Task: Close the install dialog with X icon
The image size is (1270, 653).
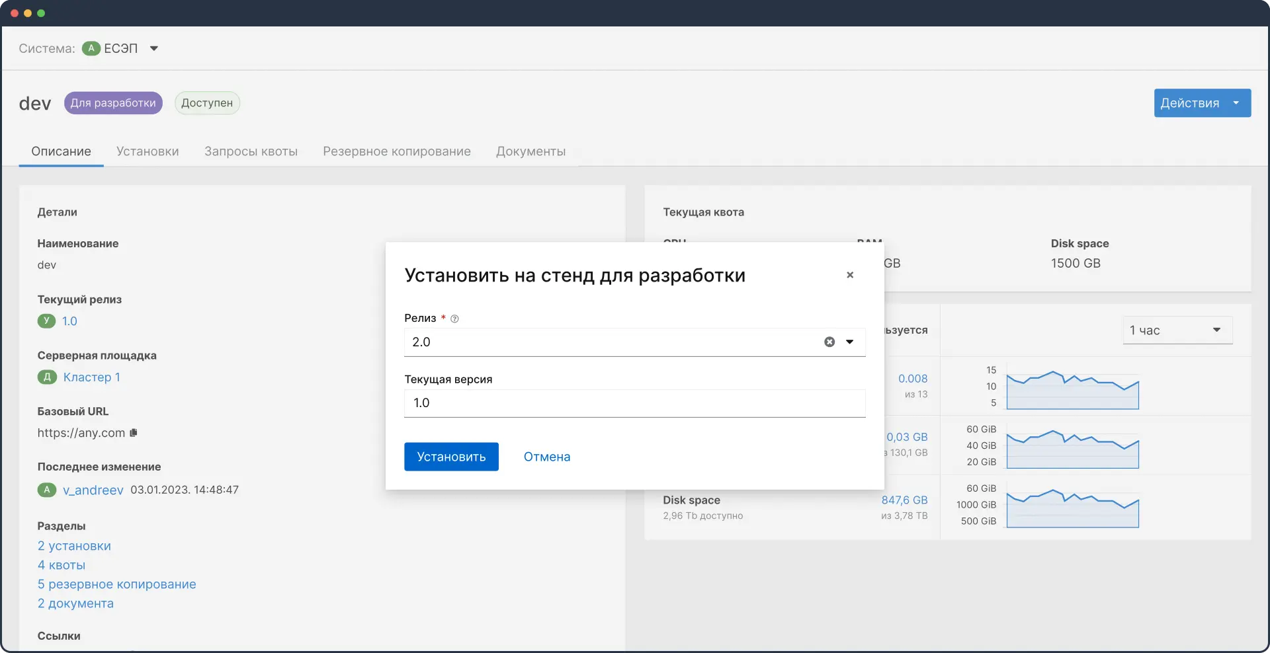Action: (x=850, y=275)
